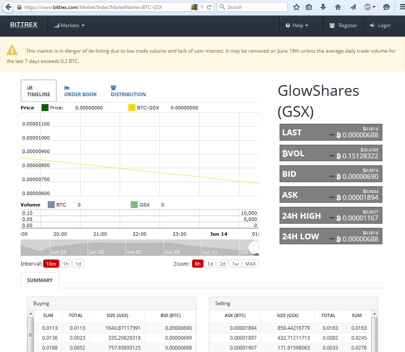
Task: Reload the page with refresh icon
Action: pyautogui.click(x=209, y=7)
